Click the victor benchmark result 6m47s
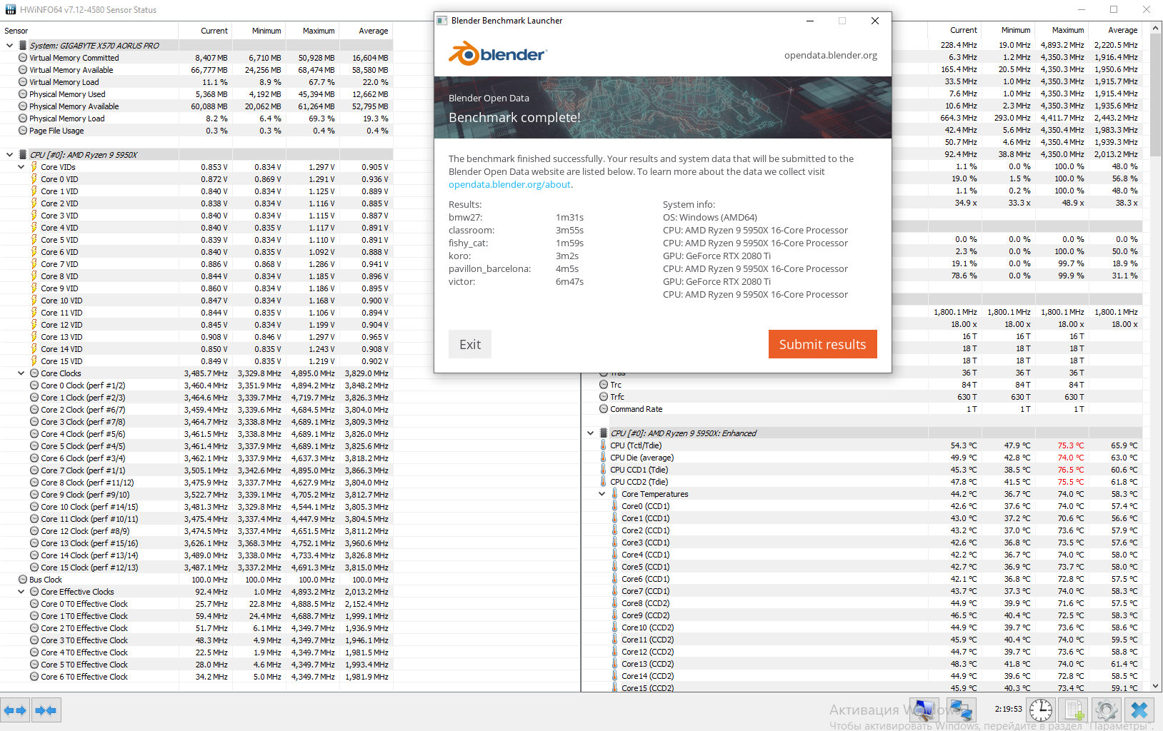The height and width of the screenshot is (731, 1163). coord(569,282)
